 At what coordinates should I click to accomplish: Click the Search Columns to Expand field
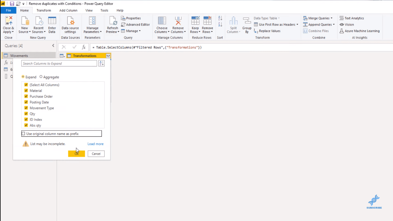point(59,63)
